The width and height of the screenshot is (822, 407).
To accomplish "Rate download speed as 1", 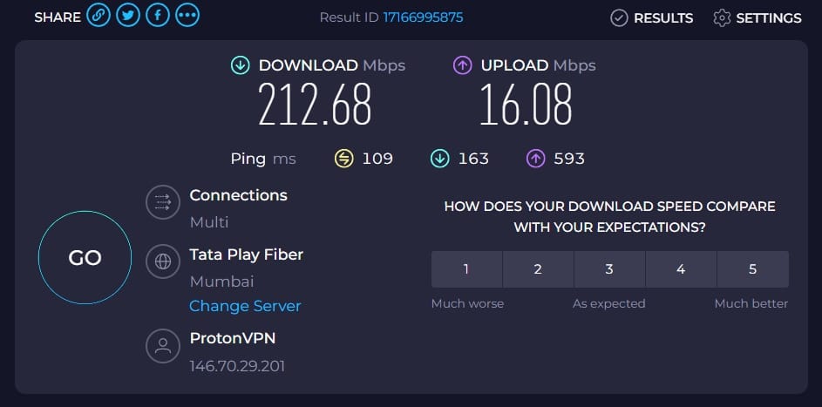I will 466,269.
